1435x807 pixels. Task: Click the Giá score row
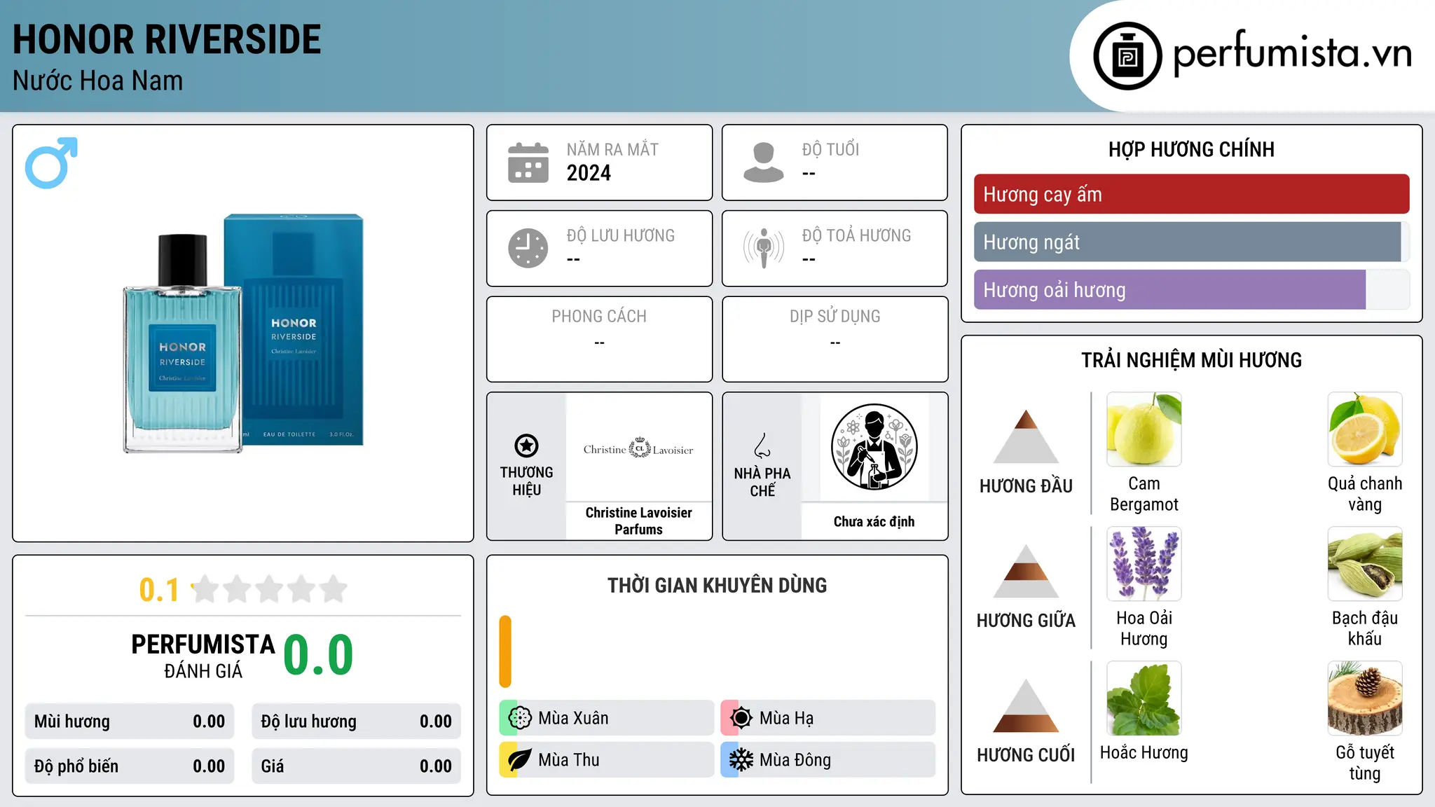pyautogui.click(x=357, y=766)
